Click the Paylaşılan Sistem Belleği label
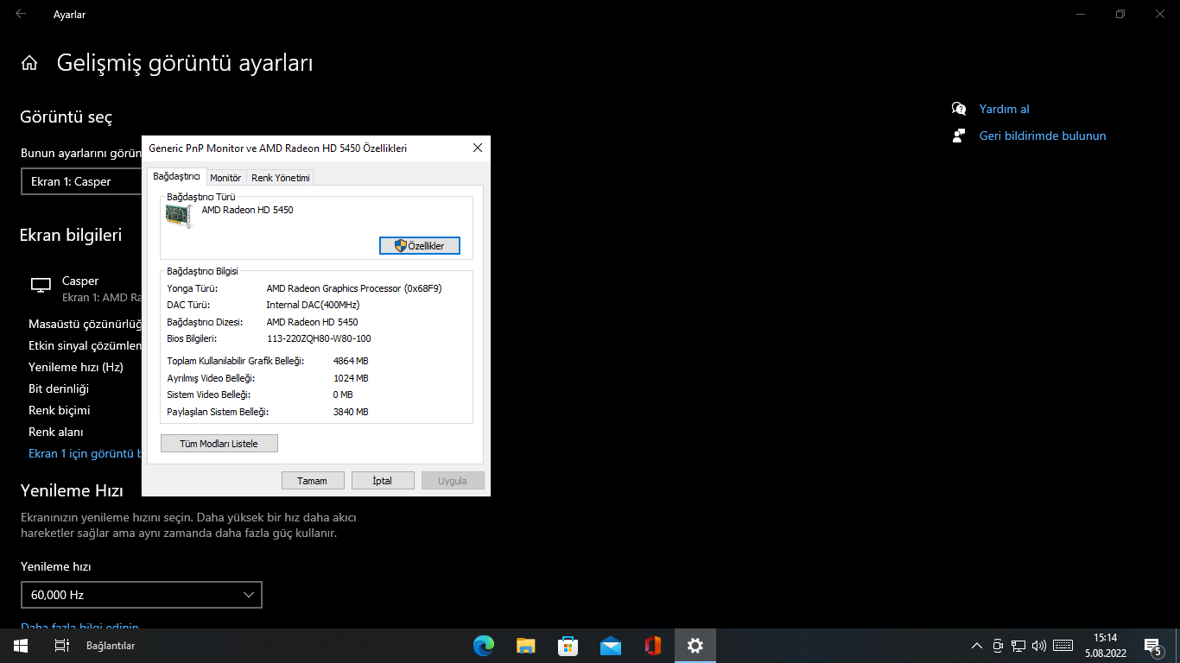Viewport: 1180px width, 663px height. (x=218, y=412)
